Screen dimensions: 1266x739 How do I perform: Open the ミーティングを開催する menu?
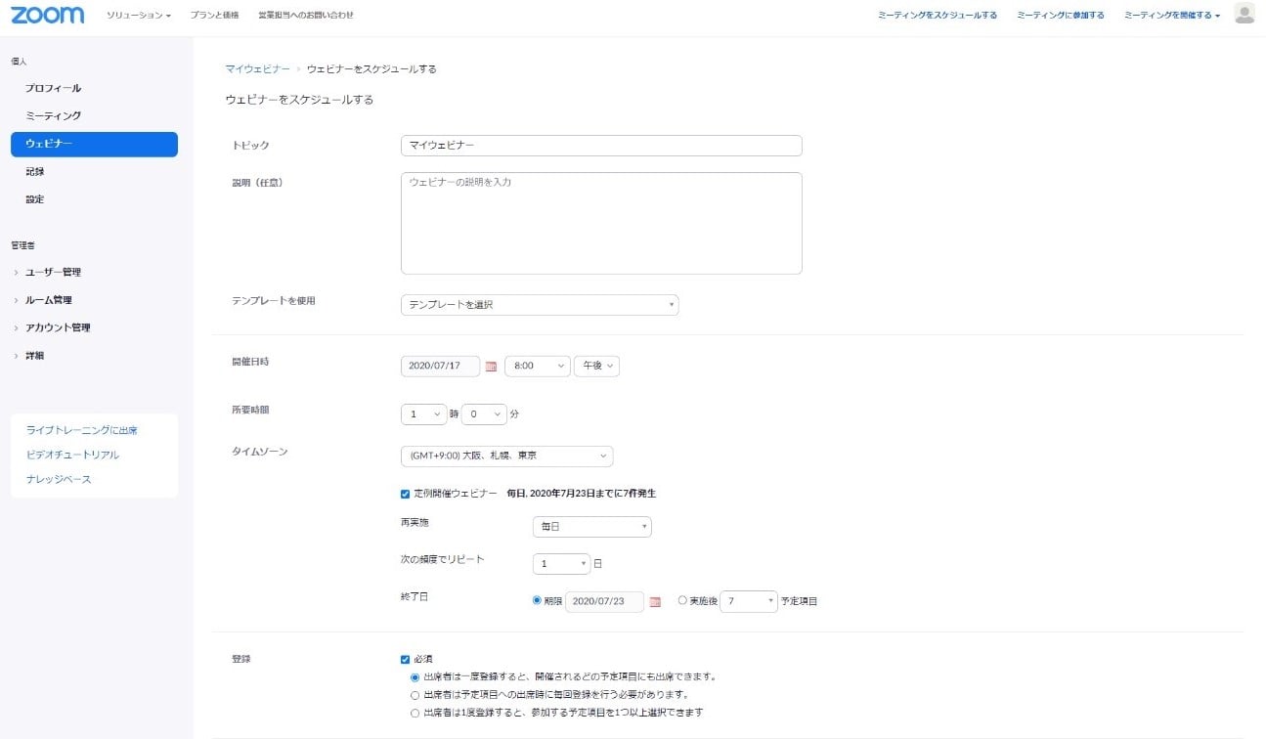[x=1172, y=16]
